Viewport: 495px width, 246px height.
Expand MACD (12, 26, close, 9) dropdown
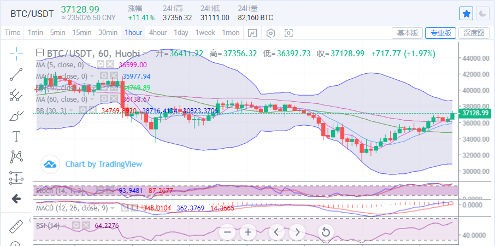click(114, 208)
